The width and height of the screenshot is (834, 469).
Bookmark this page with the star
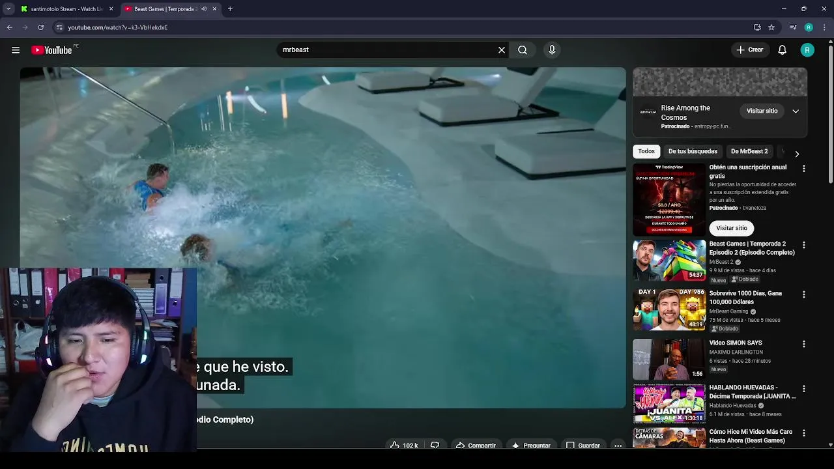[771, 27]
